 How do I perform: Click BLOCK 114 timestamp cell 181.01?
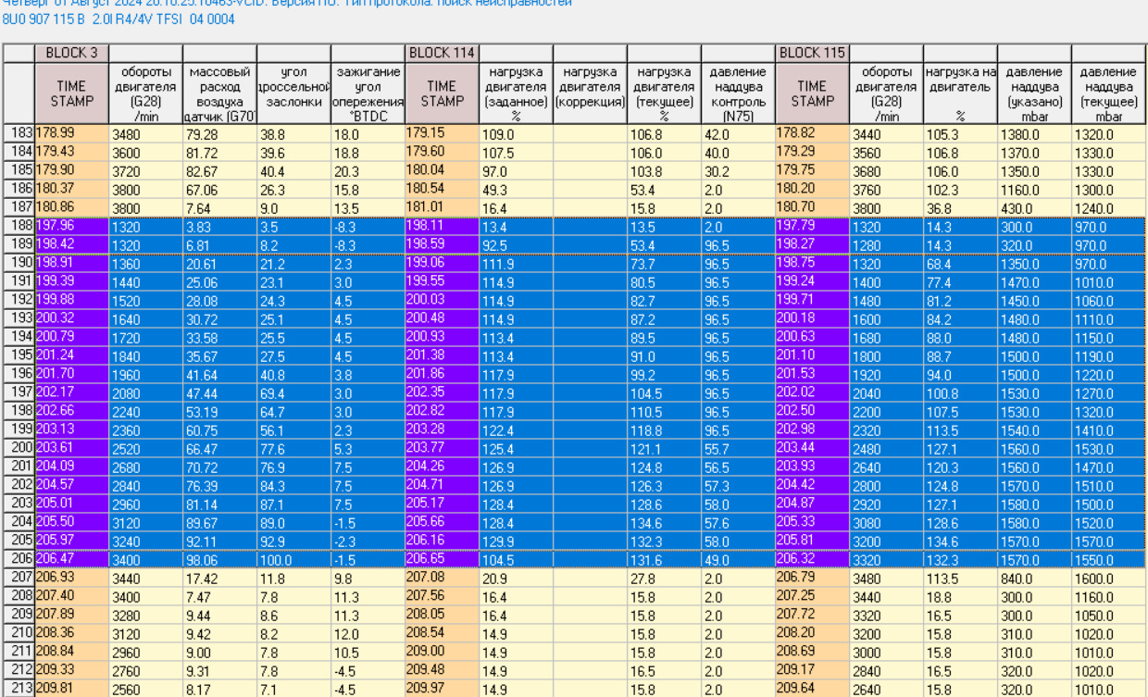442,207
